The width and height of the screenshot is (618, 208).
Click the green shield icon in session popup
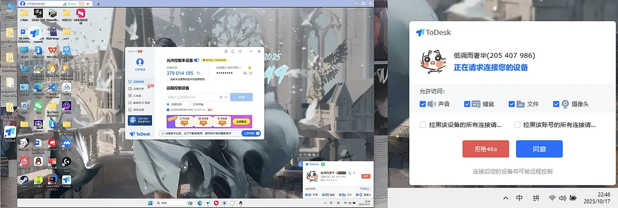tap(323, 164)
